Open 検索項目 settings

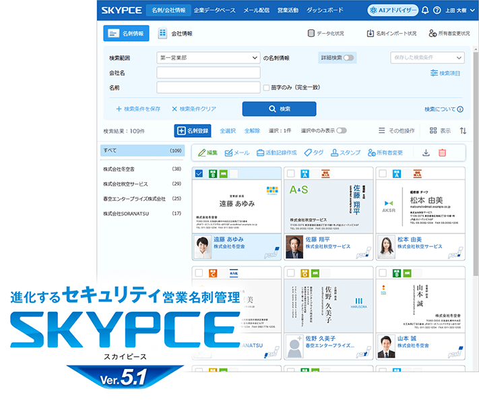pyautogui.click(x=445, y=73)
